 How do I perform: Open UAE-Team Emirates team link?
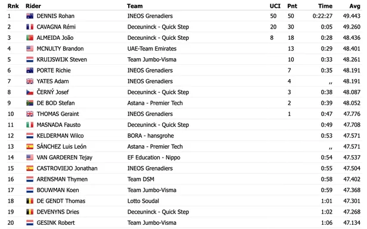(152, 49)
